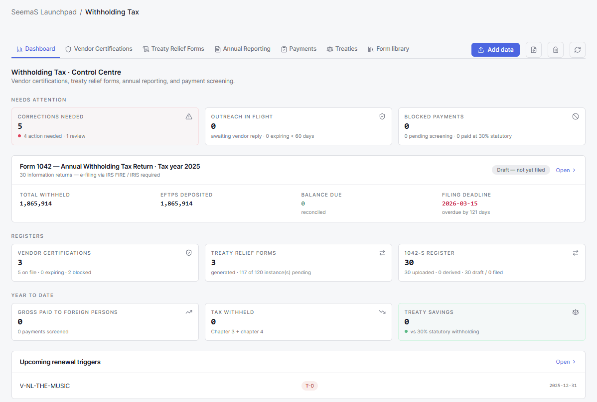Click shield icon in Vendor Certifications register card
This screenshot has height=402, width=597.
pyautogui.click(x=189, y=253)
